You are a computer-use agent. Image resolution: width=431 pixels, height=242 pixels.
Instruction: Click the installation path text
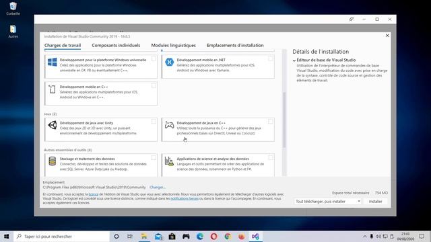pos(94,187)
